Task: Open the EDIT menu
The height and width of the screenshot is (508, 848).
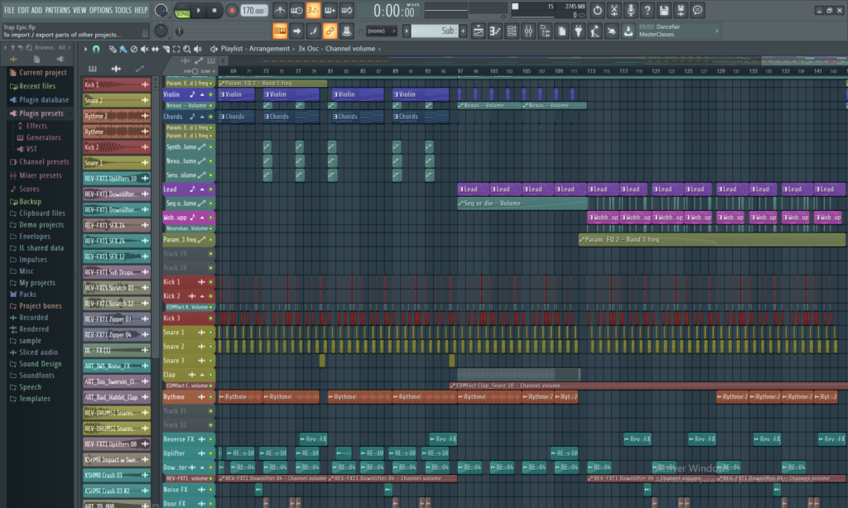Action: pos(23,10)
